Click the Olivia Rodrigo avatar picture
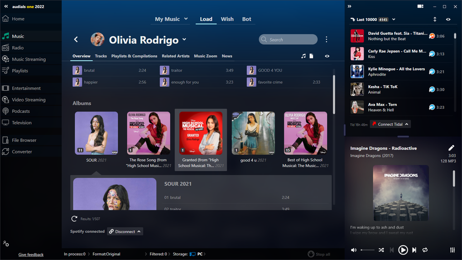 [97, 39]
